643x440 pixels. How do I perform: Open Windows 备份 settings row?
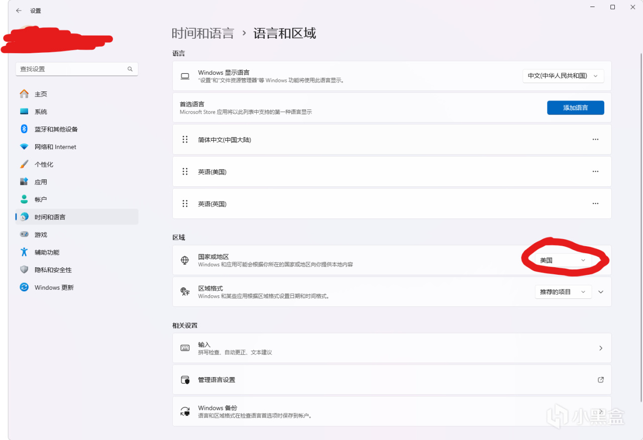tap(392, 411)
